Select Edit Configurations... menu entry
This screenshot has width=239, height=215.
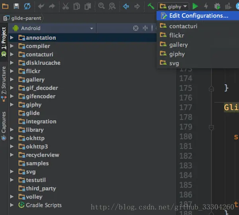click(198, 16)
